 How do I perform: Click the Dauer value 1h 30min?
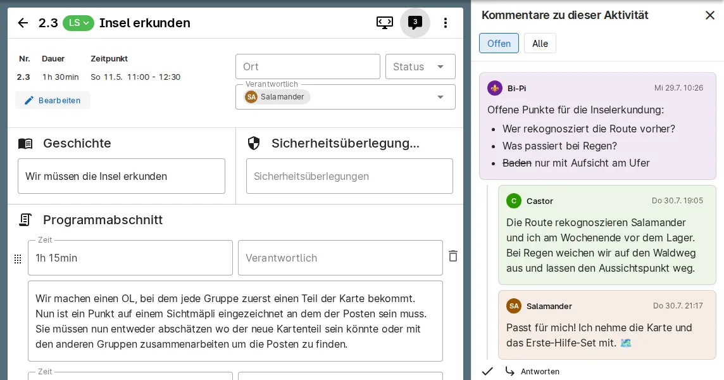61,77
